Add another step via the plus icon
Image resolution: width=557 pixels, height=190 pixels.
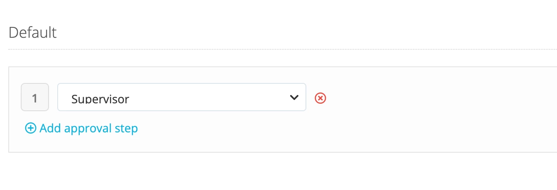(31, 129)
